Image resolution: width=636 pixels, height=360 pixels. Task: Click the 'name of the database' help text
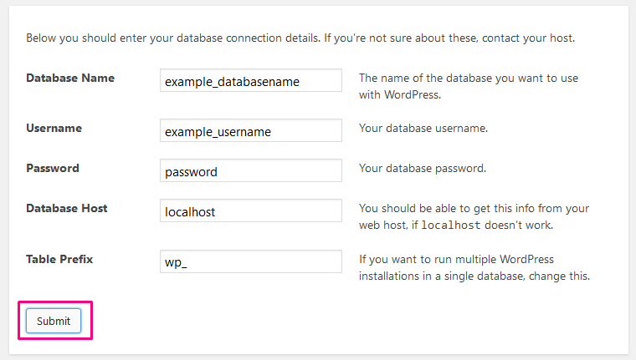(469, 86)
